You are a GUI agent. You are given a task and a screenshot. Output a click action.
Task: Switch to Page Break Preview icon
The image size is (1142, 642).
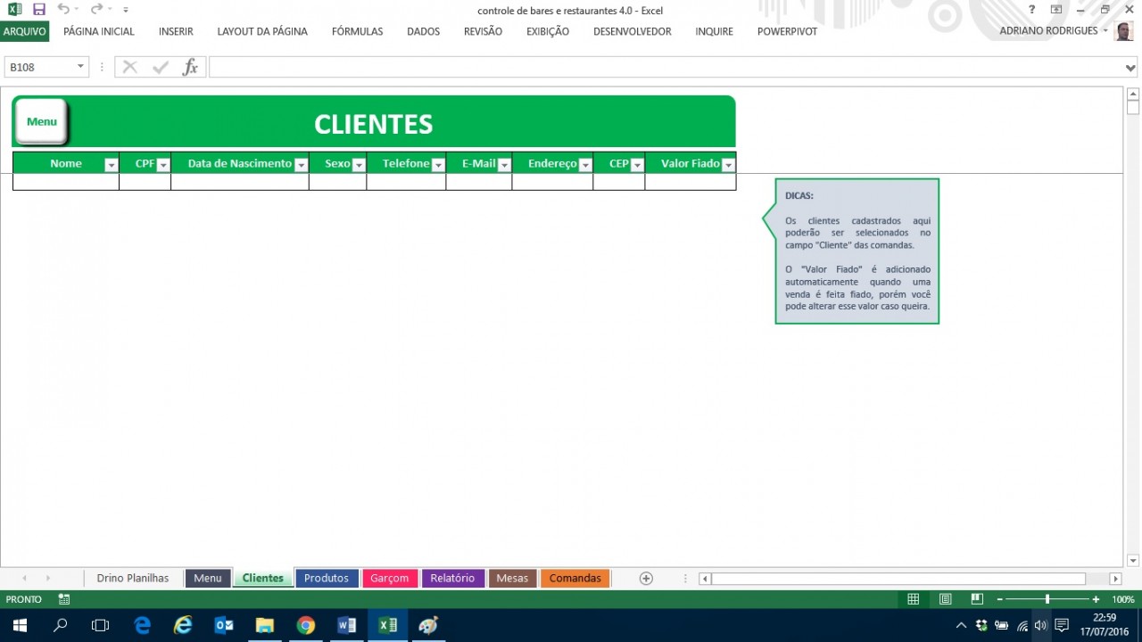pos(977,599)
